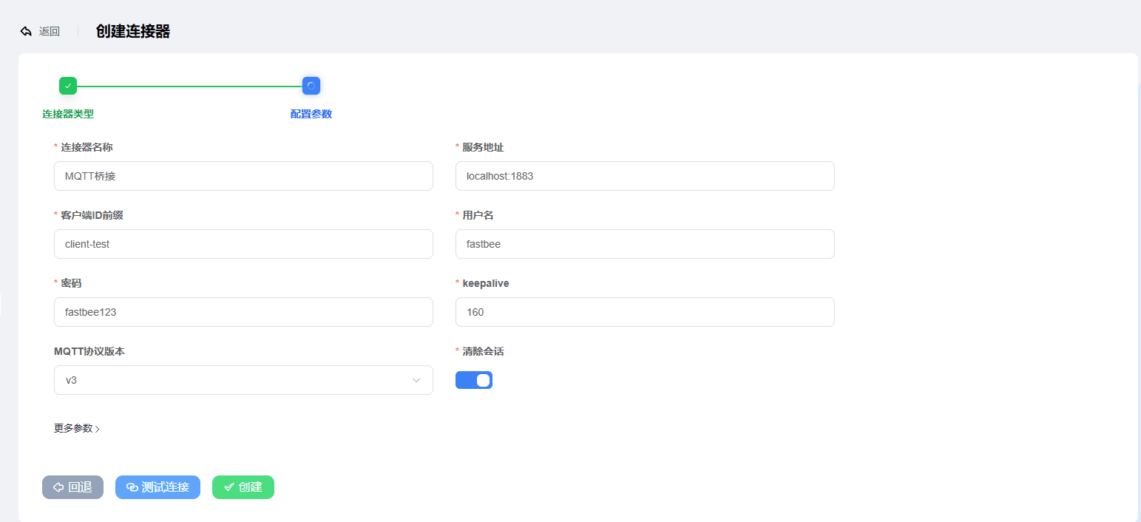Click the 客户端ID前缀 field label
Image resolution: width=1141 pixels, height=522 pixels.
[92, 215]
